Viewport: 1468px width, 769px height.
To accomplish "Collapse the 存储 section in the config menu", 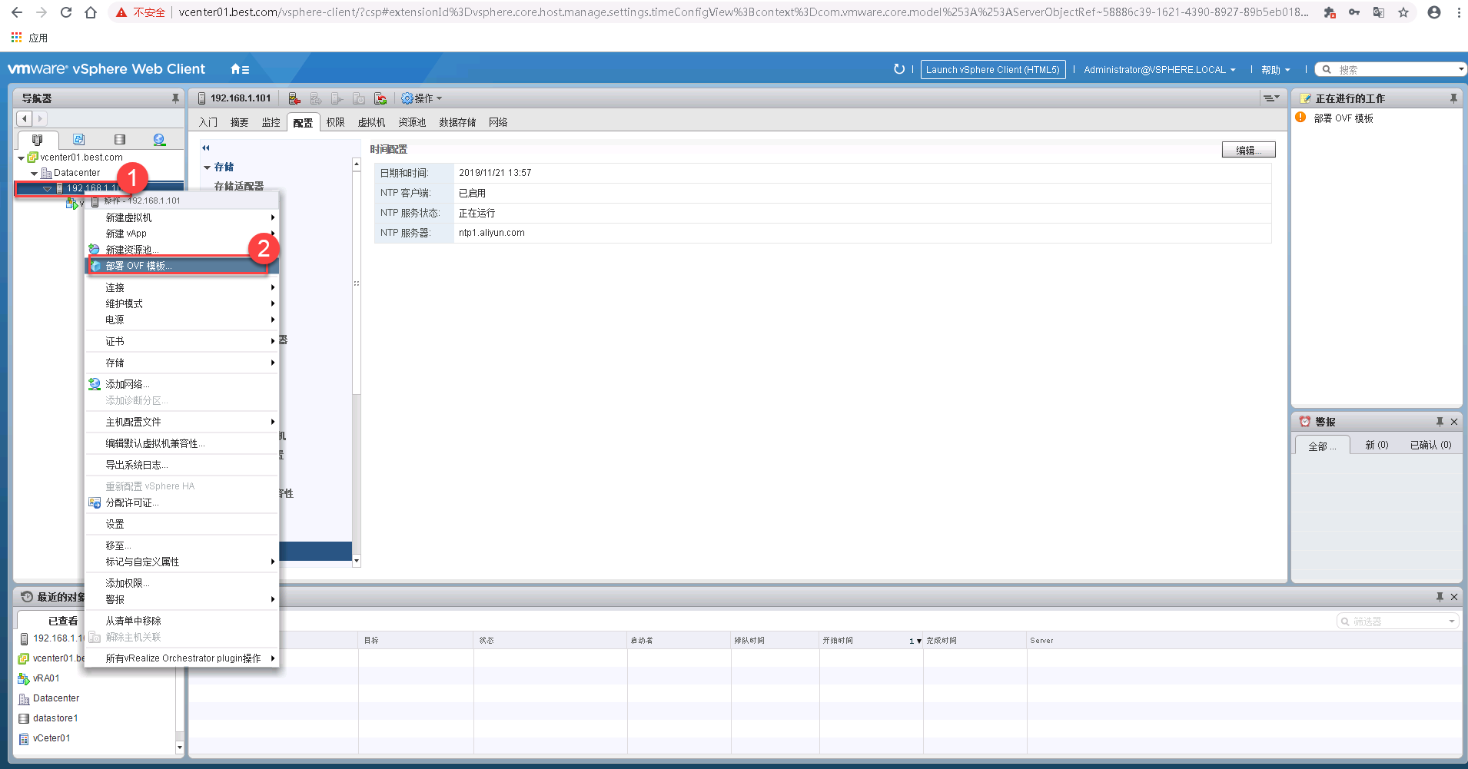I will click(x=207, y=167).
